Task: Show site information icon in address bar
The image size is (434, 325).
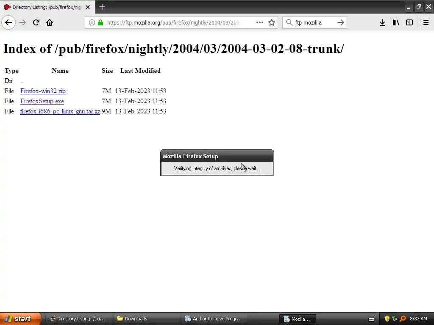Action: tap(92, 22)
